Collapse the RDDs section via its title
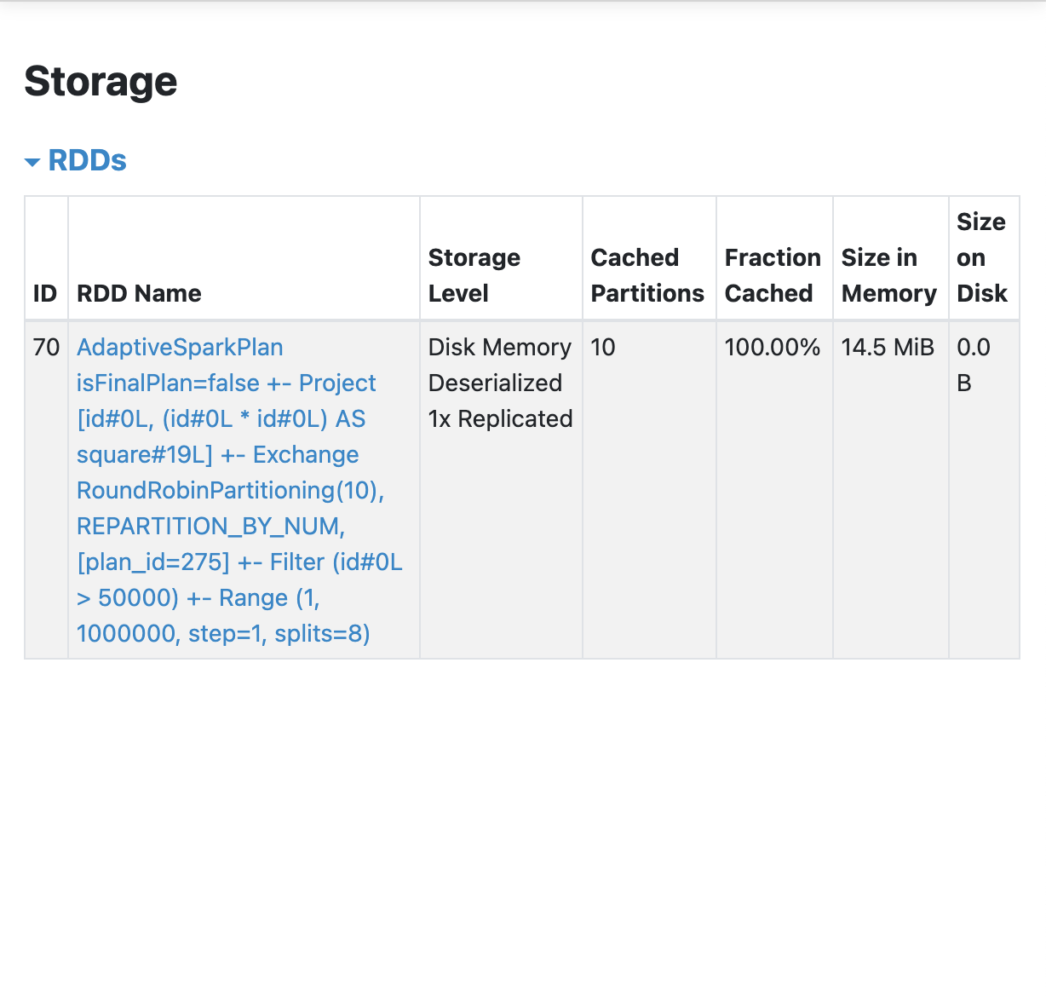Image resolution: width=1046 pixels, height=997 pixels. click(87, 160)
